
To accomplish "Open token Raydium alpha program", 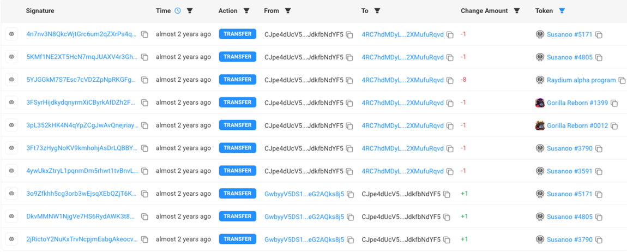I will point(581,80).
